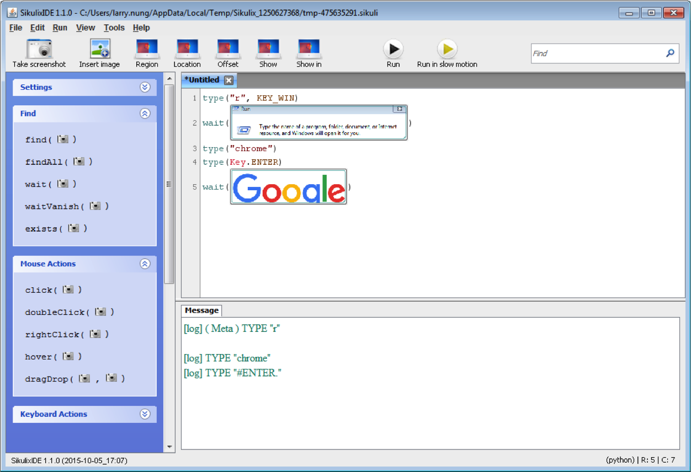This screenshot has height=472, width=691.
Task: Select the Show toolbar icon
Action: coord(268,49)
